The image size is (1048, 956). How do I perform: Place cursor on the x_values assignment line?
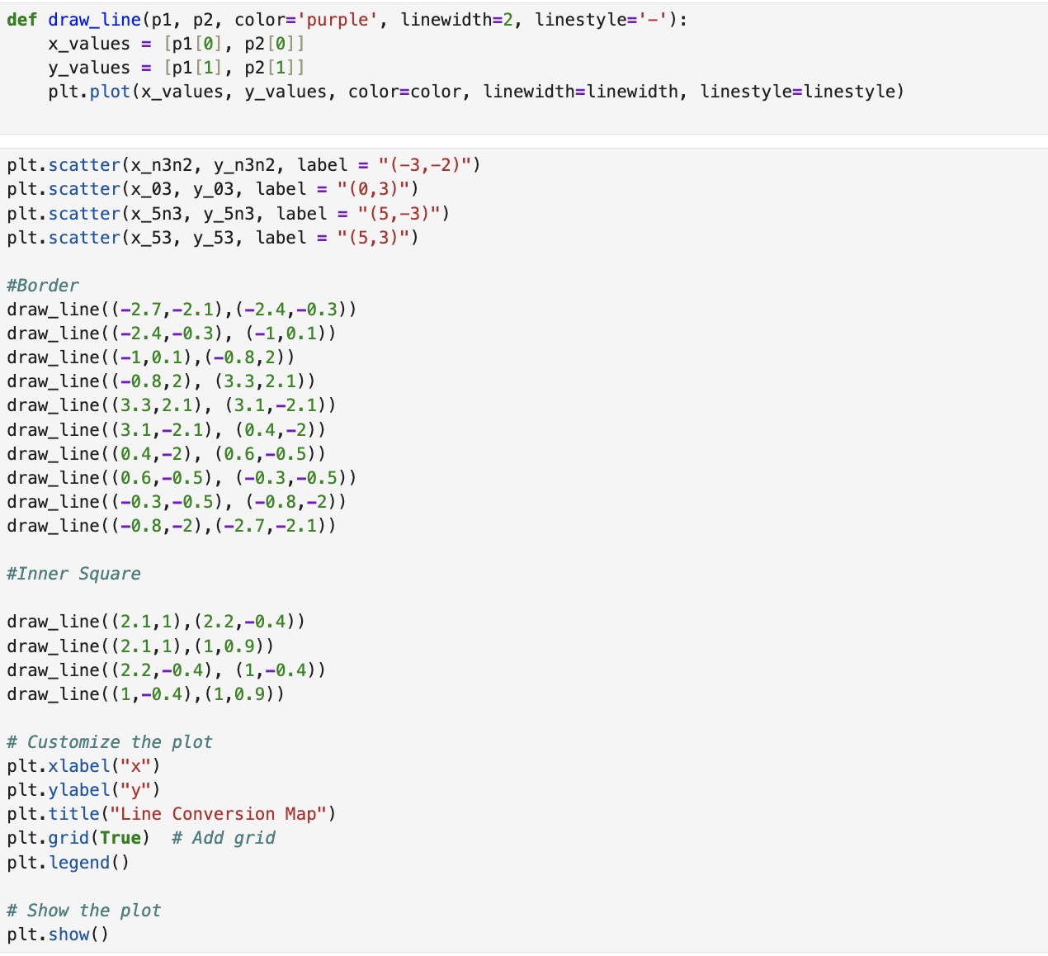(175, 44)
